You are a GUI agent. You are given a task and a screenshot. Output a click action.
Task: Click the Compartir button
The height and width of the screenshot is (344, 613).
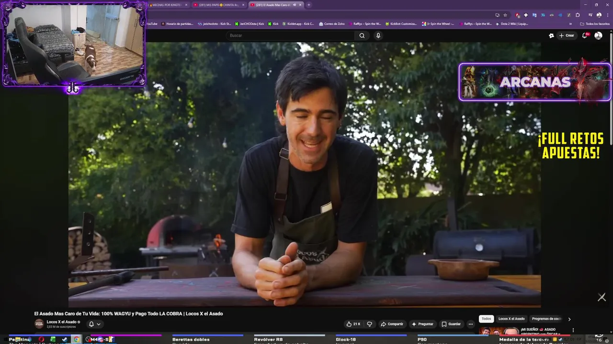pos(392,324)
